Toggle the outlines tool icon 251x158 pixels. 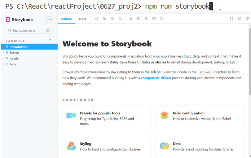click(162, 19)
